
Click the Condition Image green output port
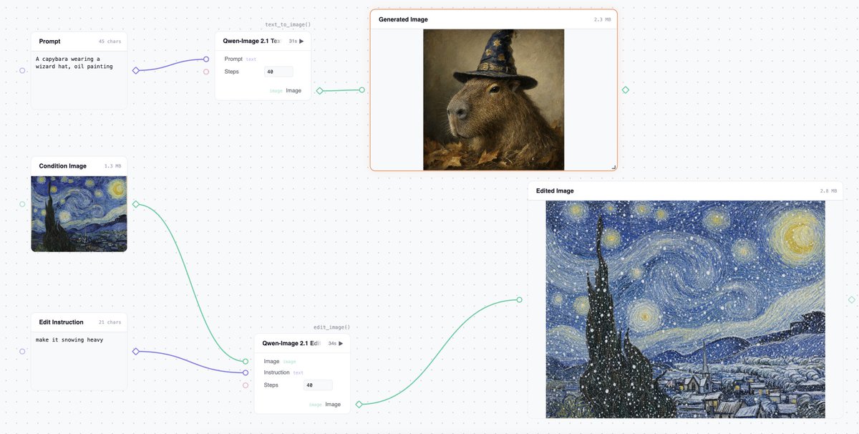pyautogui.click(x=136, y=204)
